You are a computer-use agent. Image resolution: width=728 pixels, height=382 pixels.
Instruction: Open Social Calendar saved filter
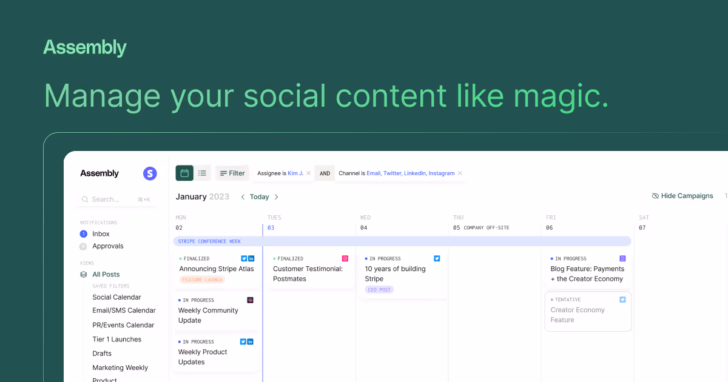coord(116,297)
